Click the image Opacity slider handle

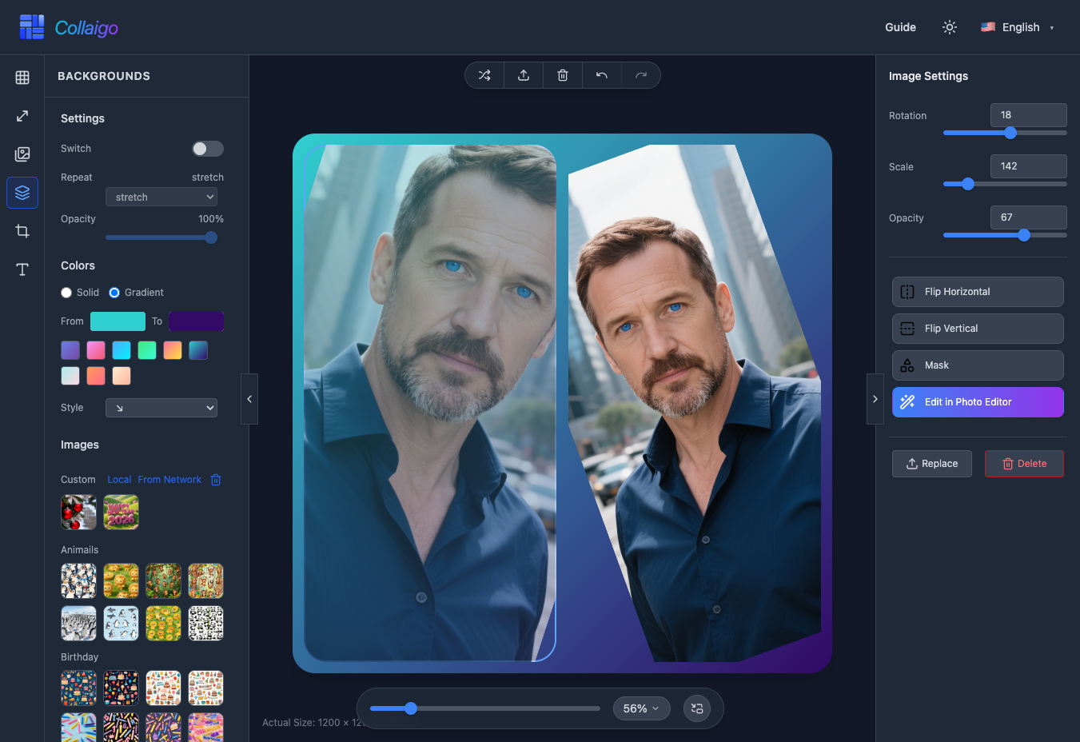[x=1024, y=235]
